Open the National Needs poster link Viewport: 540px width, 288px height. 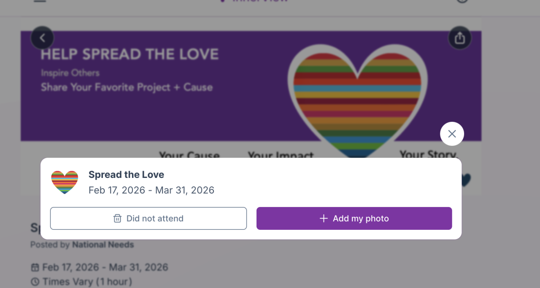[x=103, y=245]
